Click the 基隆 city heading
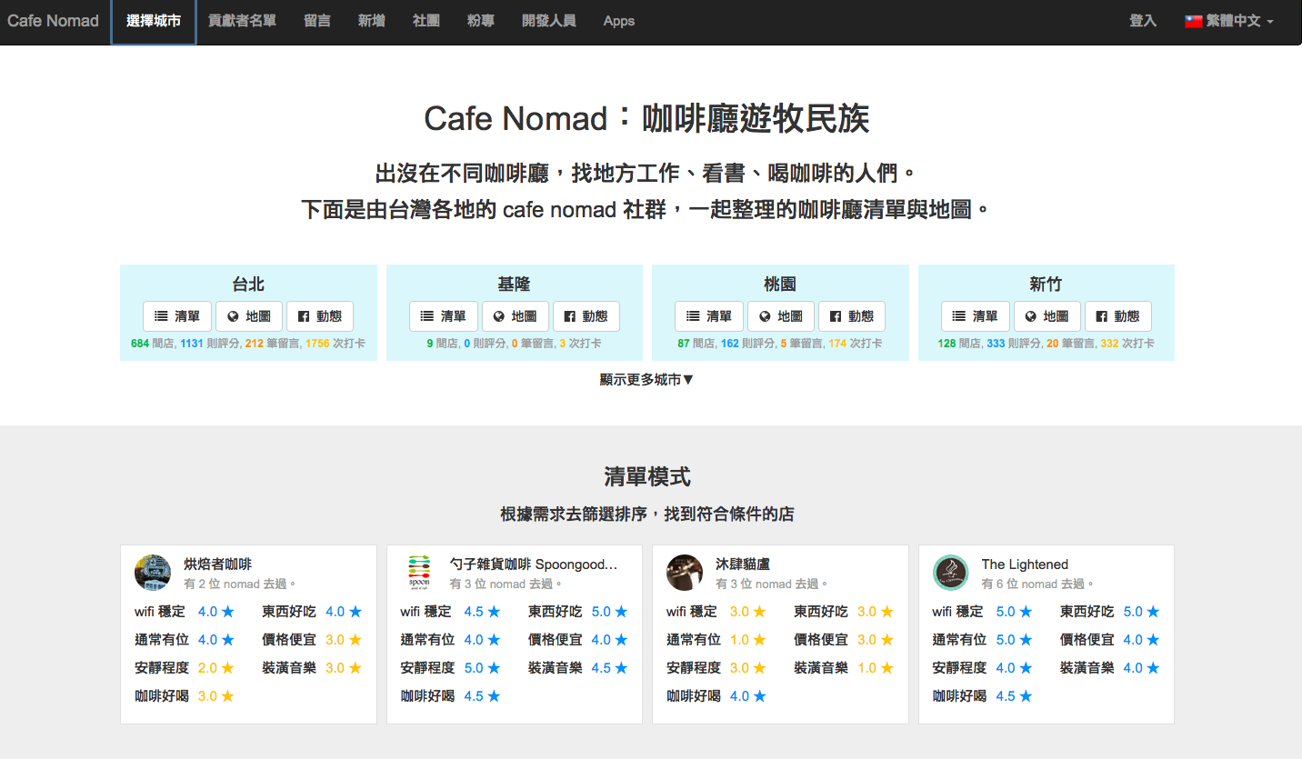Viewport: 1302px width, 759px height. 515,284
